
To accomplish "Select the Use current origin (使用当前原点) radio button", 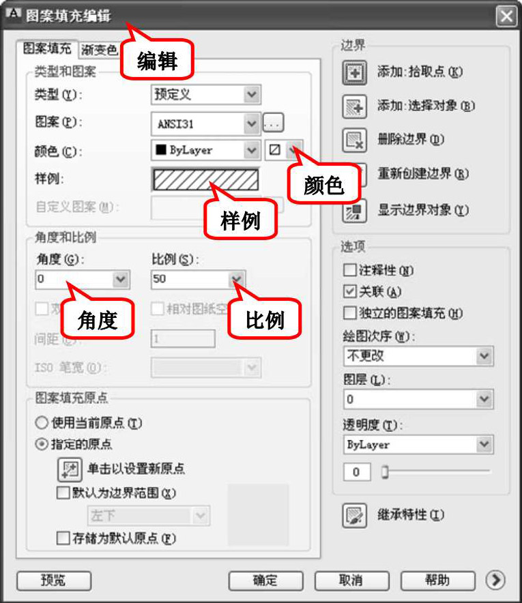I will [x=42, y=423].
